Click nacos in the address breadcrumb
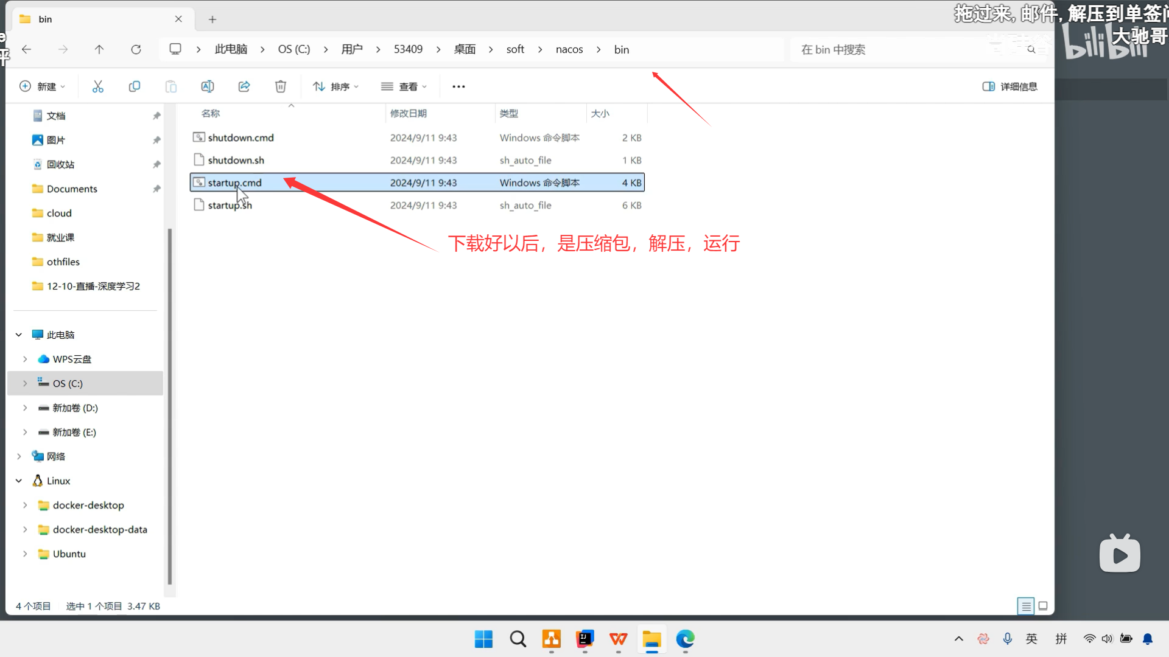Screen dimensions: 1169x657 (x=569, y=49)
